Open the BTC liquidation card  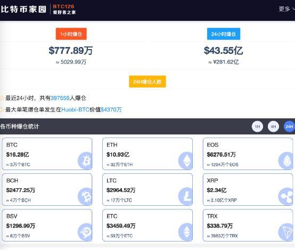click(47, 154)
